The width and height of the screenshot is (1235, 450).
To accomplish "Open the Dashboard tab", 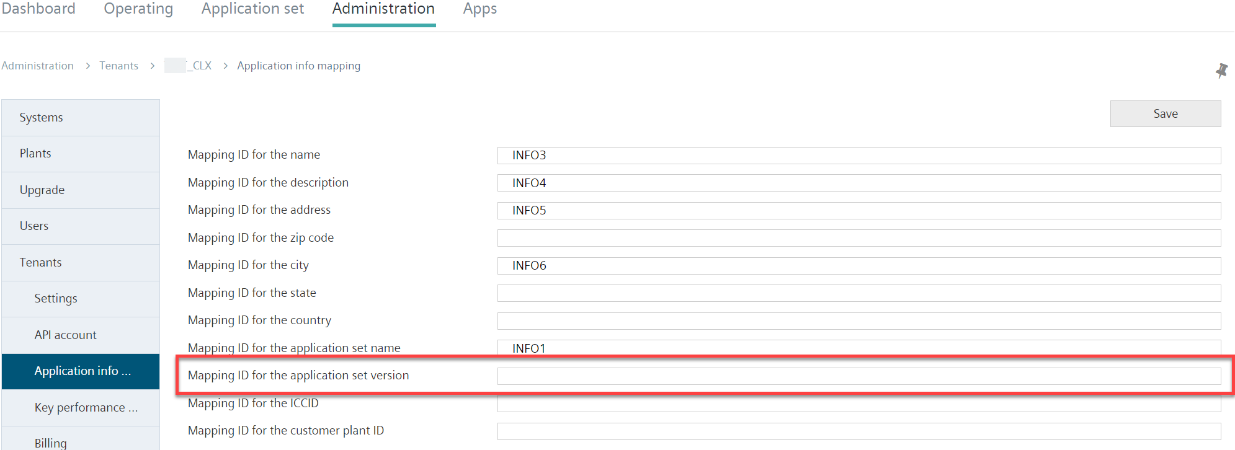I will tap(38, 9).
